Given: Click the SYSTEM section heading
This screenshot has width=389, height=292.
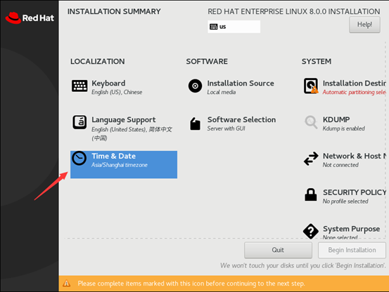Looking at the screenshot, I should point(317,61).
